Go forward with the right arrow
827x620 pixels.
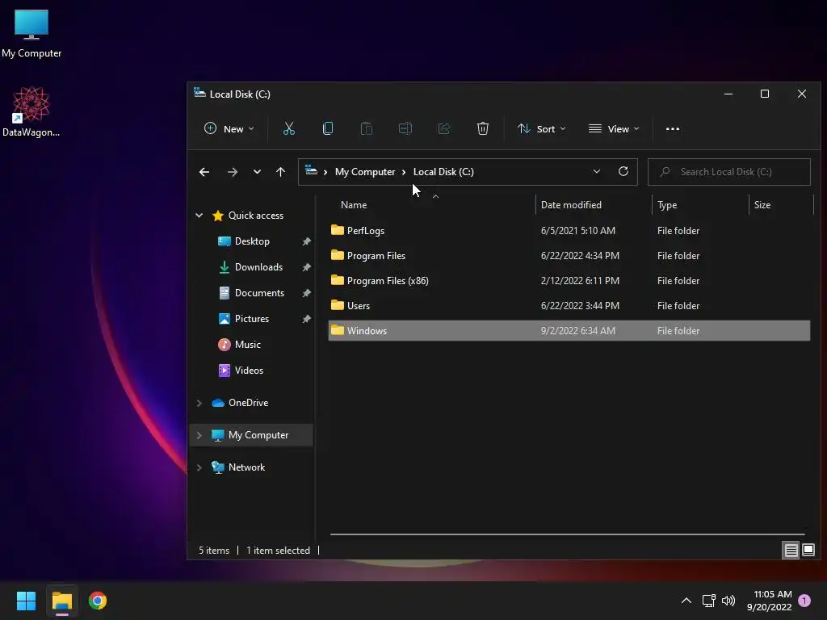point(232,172)
